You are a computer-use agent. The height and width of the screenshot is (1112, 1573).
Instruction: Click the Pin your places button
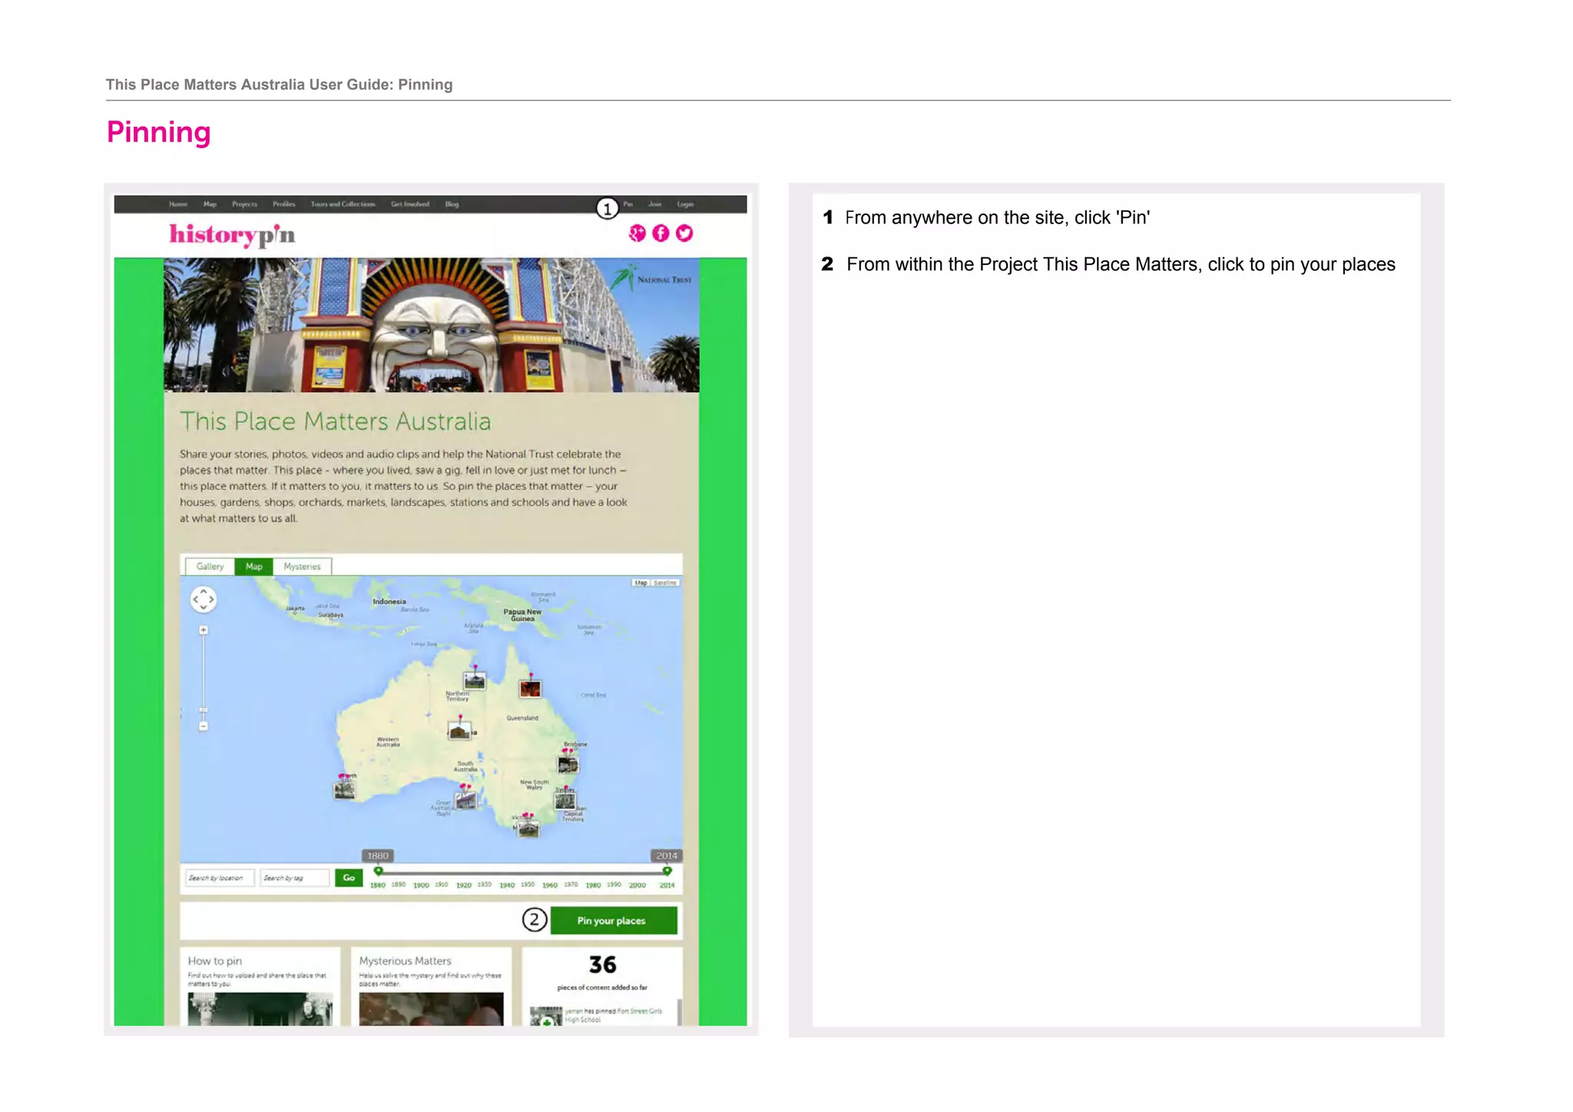[614, 921]
